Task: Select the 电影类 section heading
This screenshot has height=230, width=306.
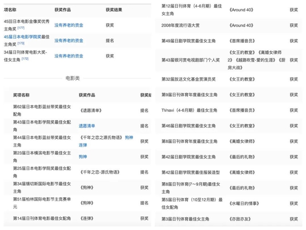Action: click(72, 78)
